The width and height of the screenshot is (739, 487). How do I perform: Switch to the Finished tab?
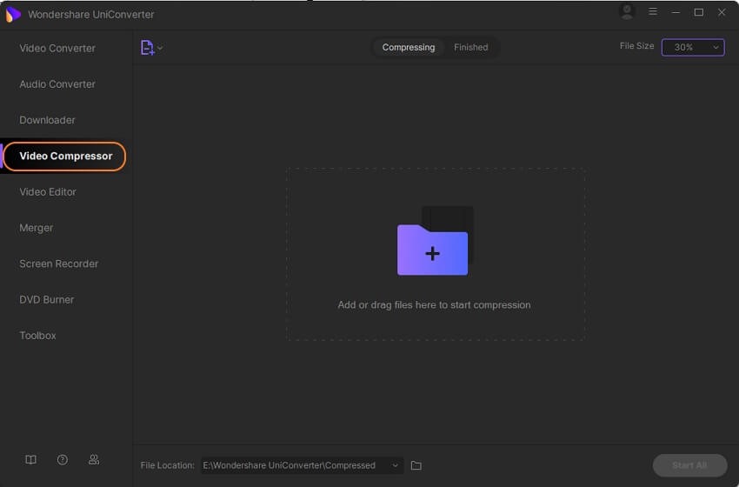470,47
